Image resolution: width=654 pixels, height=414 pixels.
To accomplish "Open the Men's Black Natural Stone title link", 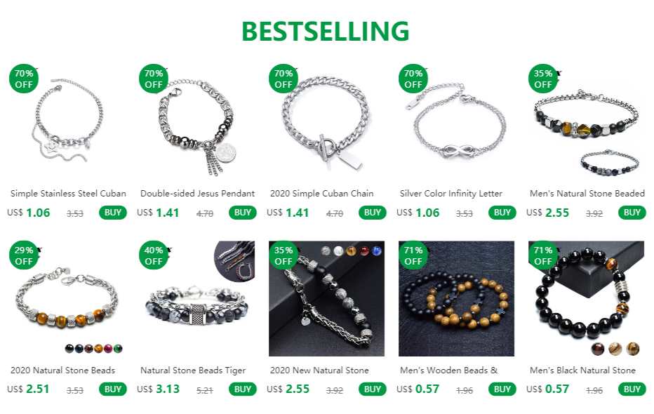I will coord(582,370).
